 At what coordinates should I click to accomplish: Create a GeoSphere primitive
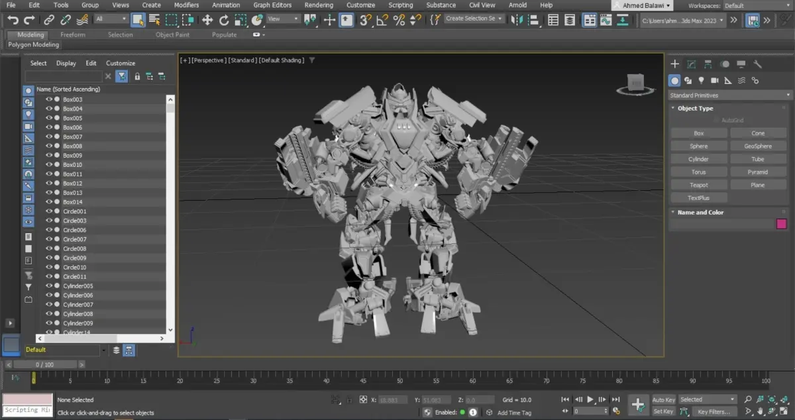[x=758, y=146]
